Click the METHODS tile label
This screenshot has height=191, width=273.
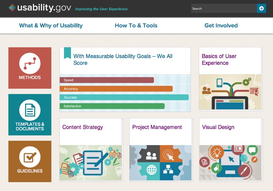30,77
